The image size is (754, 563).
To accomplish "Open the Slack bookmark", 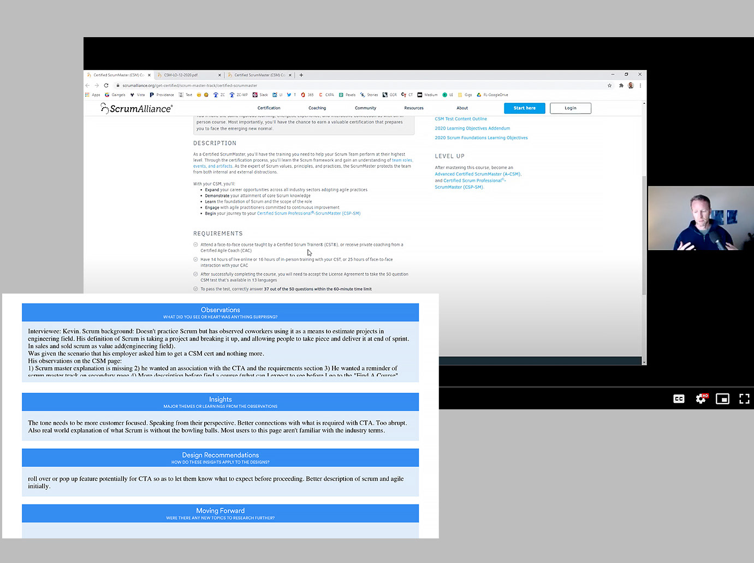I will point(260,95).
